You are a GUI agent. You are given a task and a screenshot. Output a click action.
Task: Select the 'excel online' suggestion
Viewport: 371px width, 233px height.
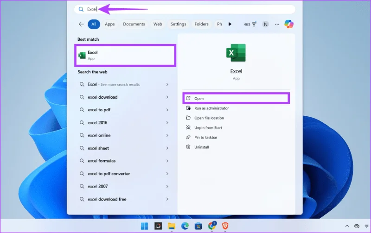[x=124, y=135]
